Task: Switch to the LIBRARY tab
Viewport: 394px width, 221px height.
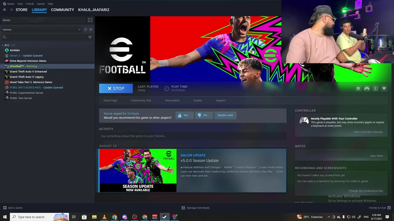Action: (x=39, y=10)
